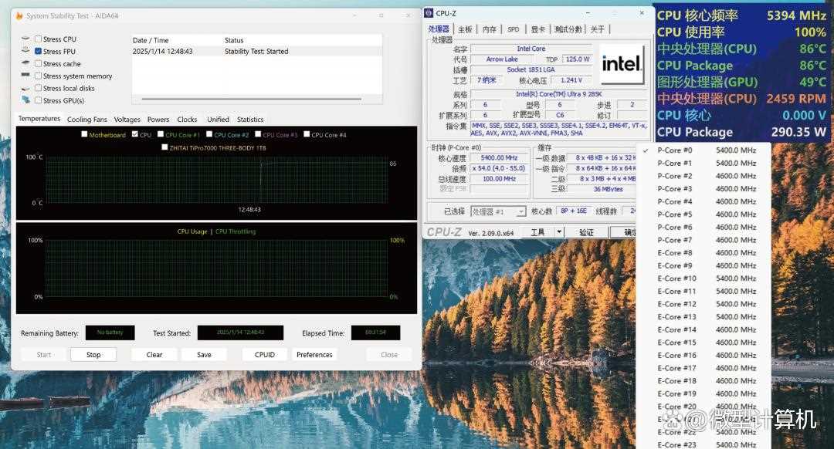The image size is (834, 449).
Task: Click the AIDA64 flame icon in title bar
Action: coord(19,15)
